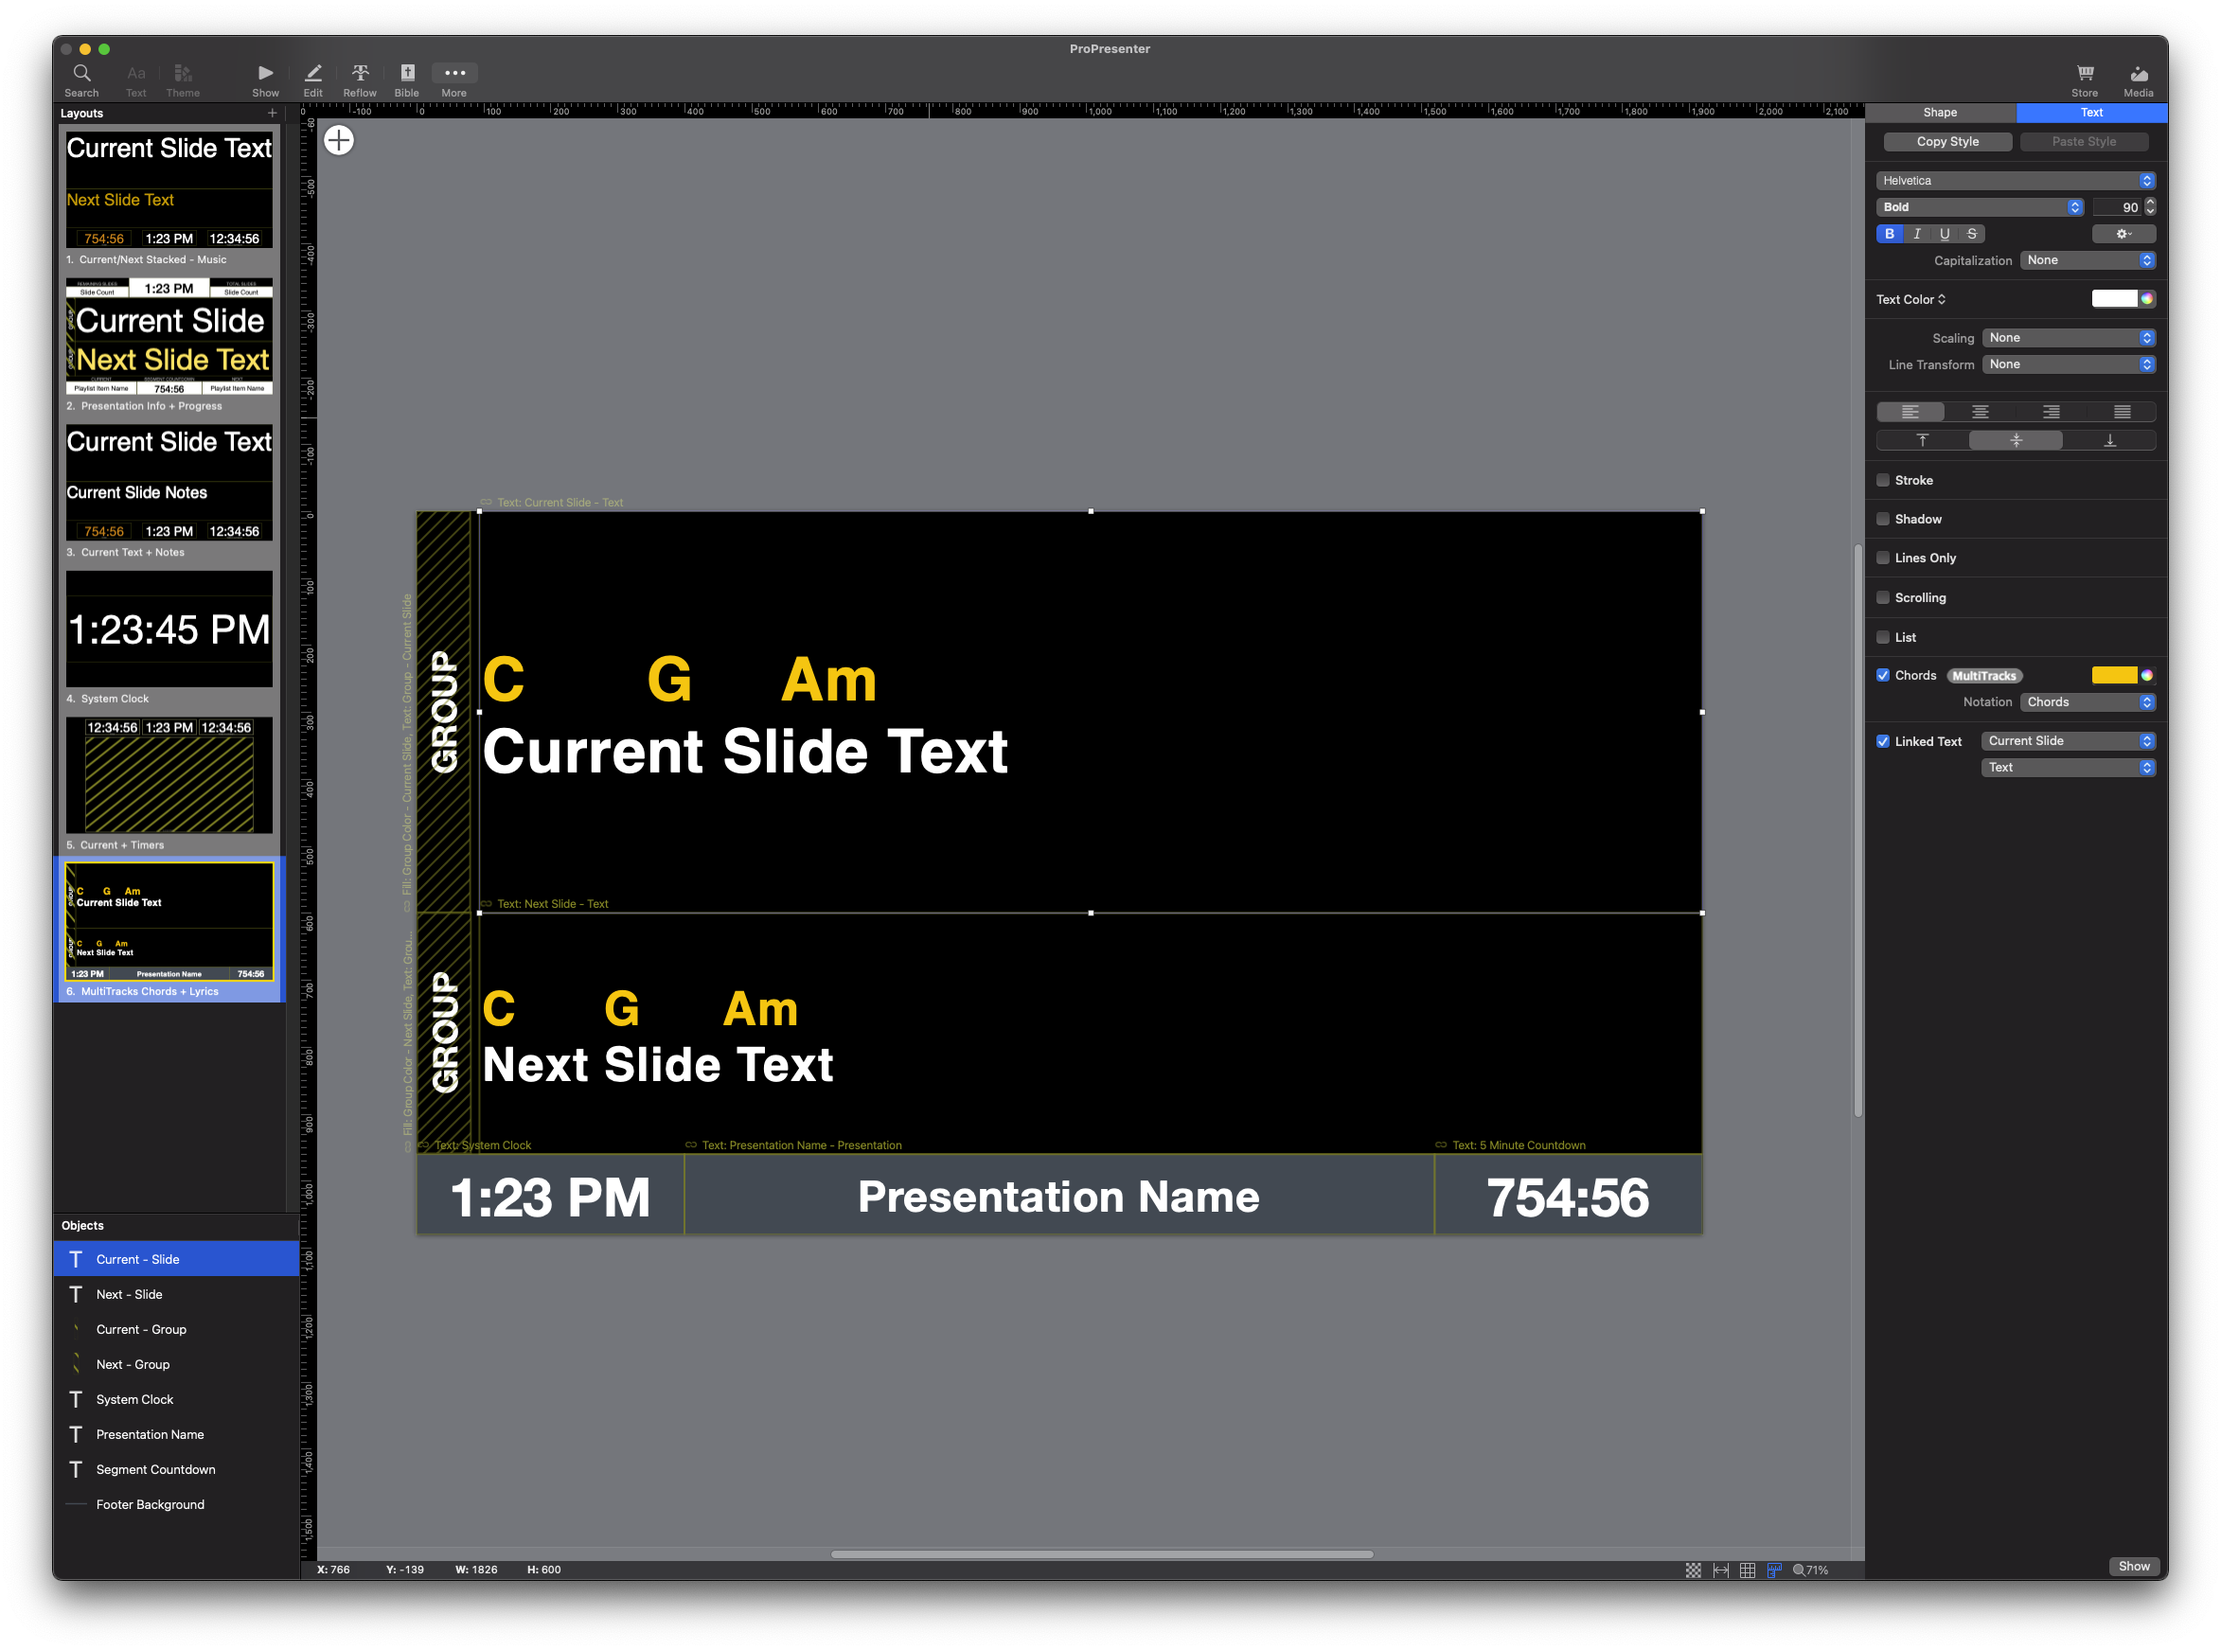The width and height of the screenshot is (2221, 1650).
Task: Toggle the Shadow checkbox
Action: coord(1883,518)
